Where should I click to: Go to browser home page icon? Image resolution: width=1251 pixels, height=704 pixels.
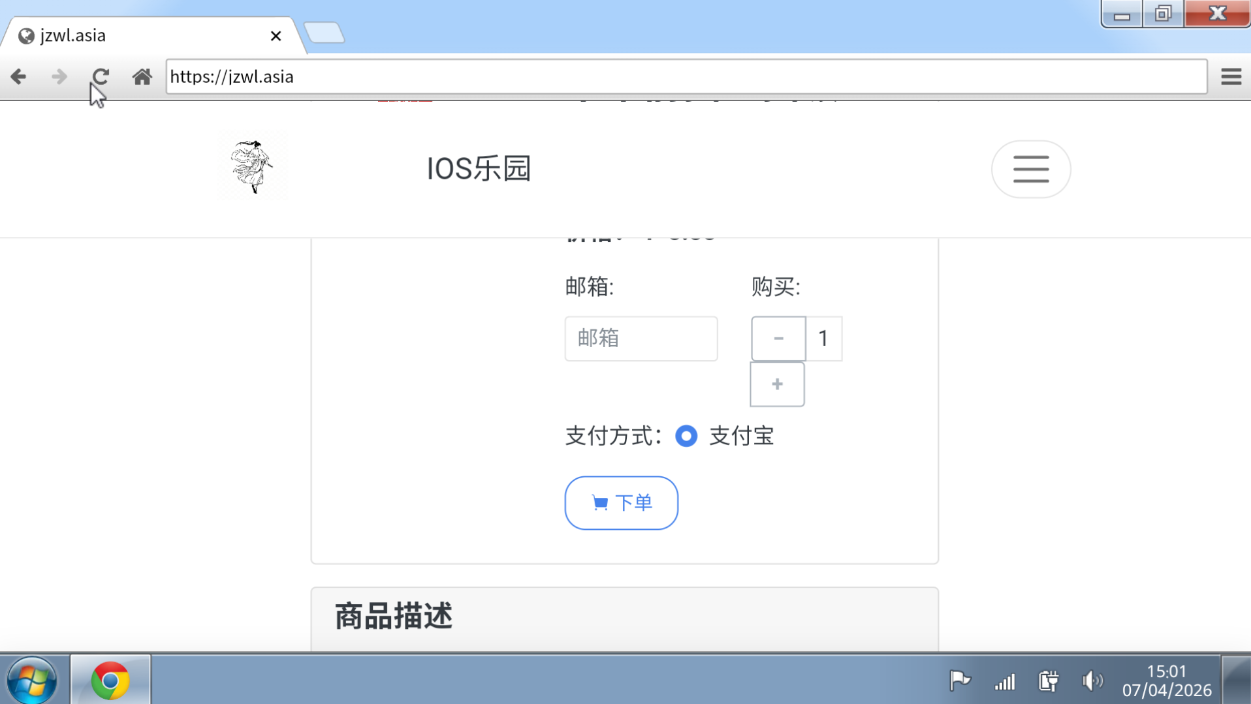(142, 77)
